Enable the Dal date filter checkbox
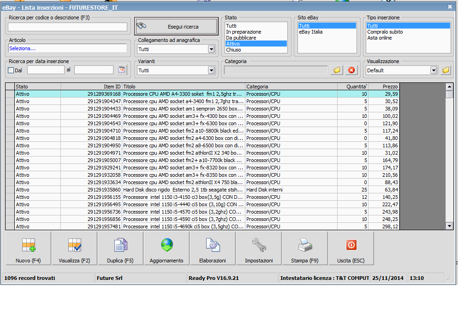This screenshot has height=331, width=458. coord(11,70)
